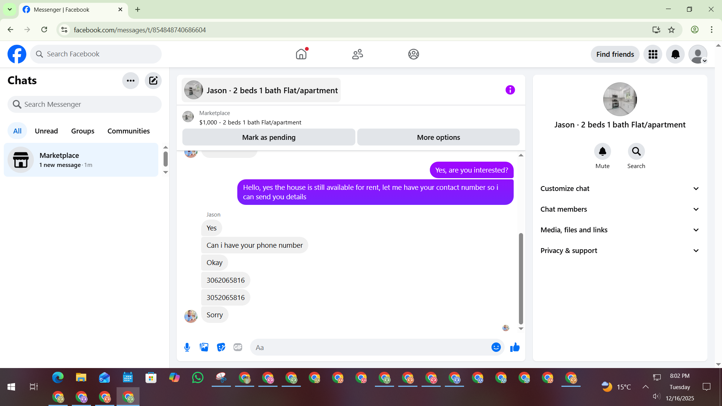Choose a GIF from the GIF icon

238,347
